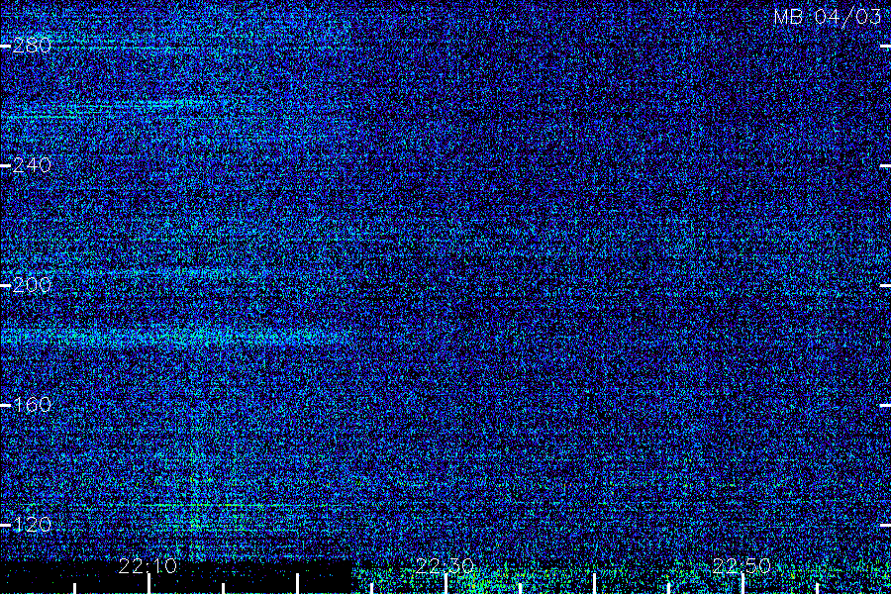Click the 120 frequency axis label
Viewport: 891px width, 594px height.
(x=32, y=525)
